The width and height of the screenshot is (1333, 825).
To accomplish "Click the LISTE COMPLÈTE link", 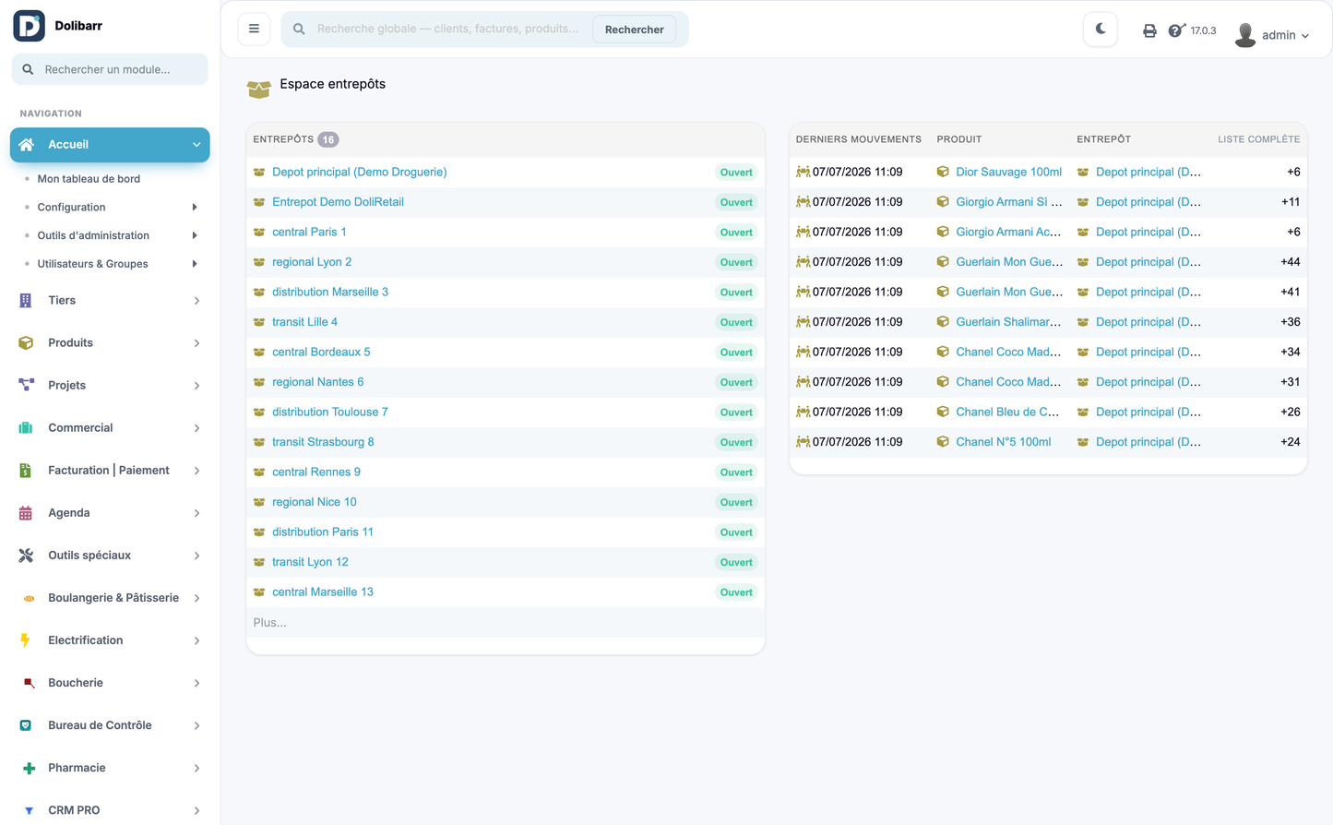I will click(1258, 139).
